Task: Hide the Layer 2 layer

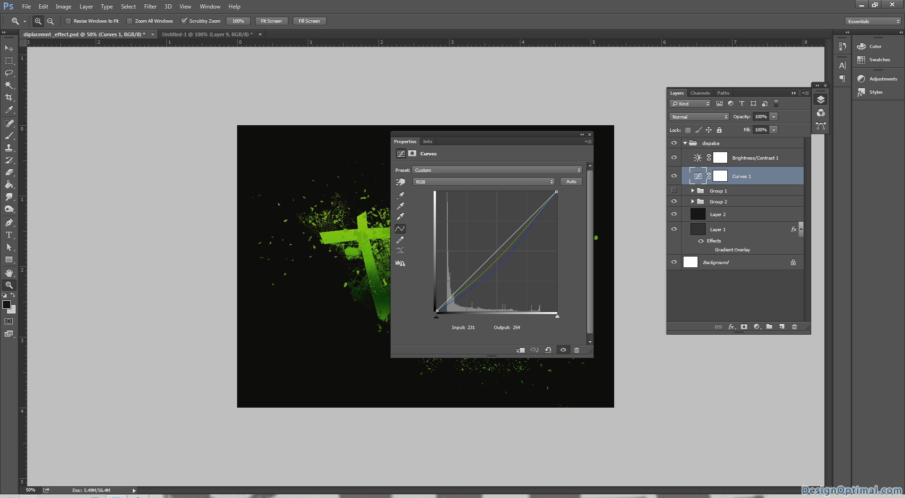Action: click(x=674, y=214)
